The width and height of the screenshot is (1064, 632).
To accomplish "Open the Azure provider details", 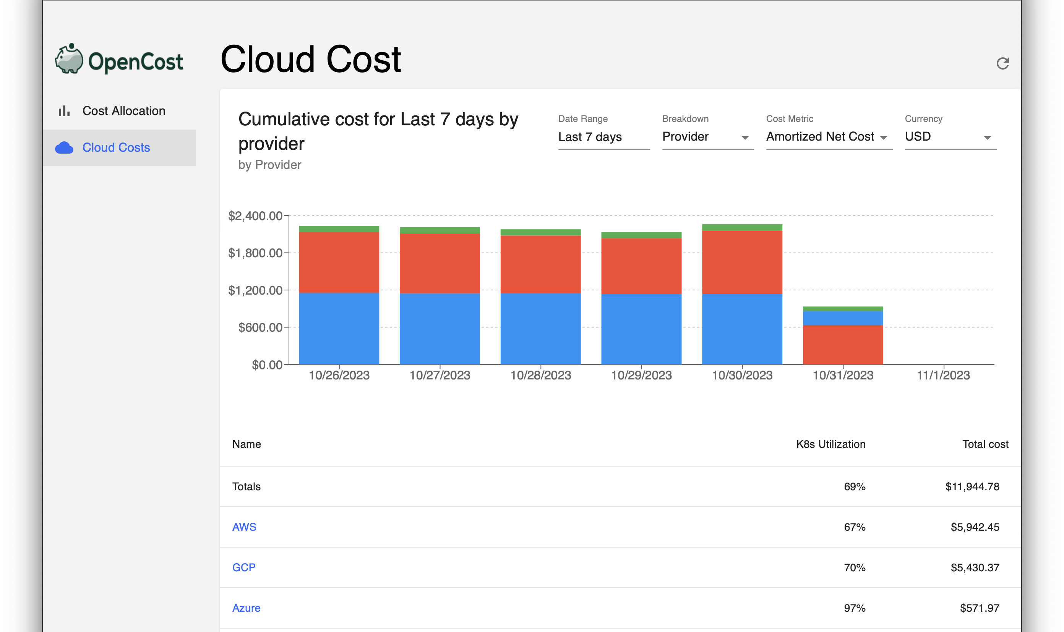I will click(x=246, y=608).
